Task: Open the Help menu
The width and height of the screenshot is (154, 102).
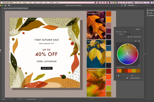Action: point(57,3)
